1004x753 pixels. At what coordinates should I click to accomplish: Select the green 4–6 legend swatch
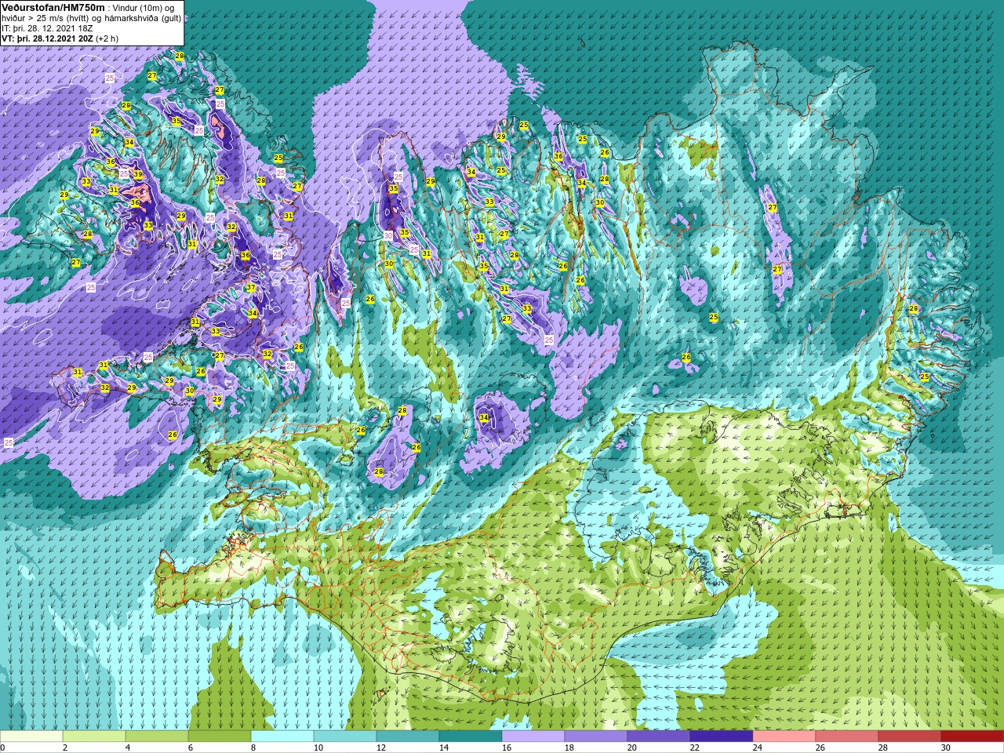(157, 737)
